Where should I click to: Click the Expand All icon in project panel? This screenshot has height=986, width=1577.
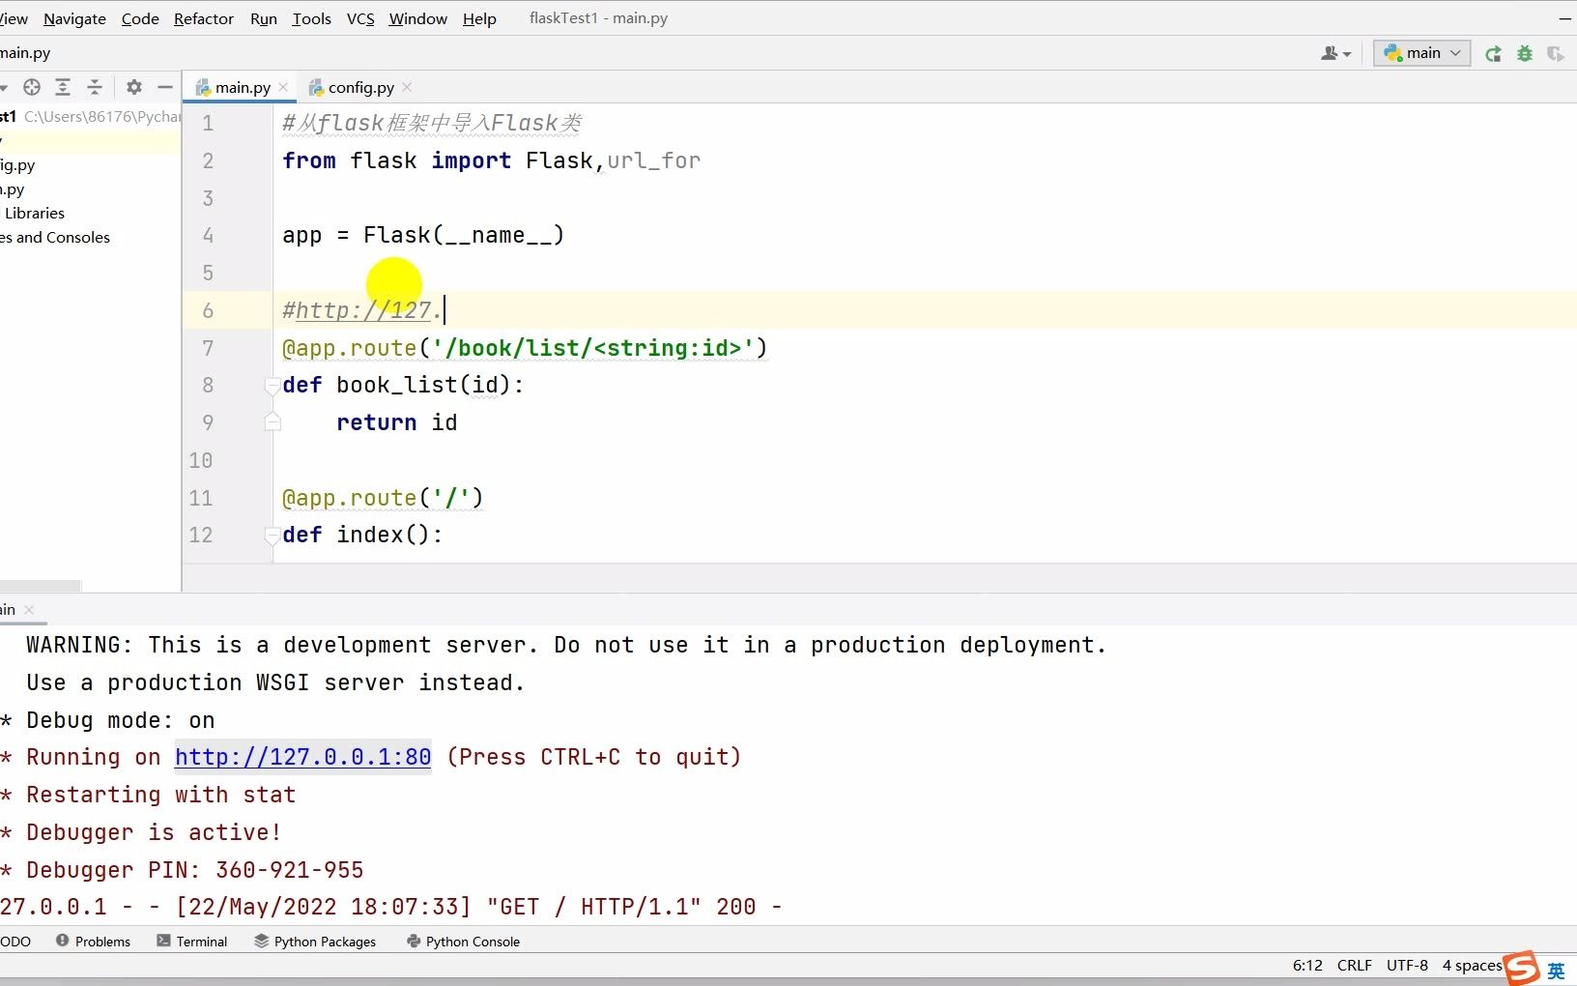click(63, 87)
